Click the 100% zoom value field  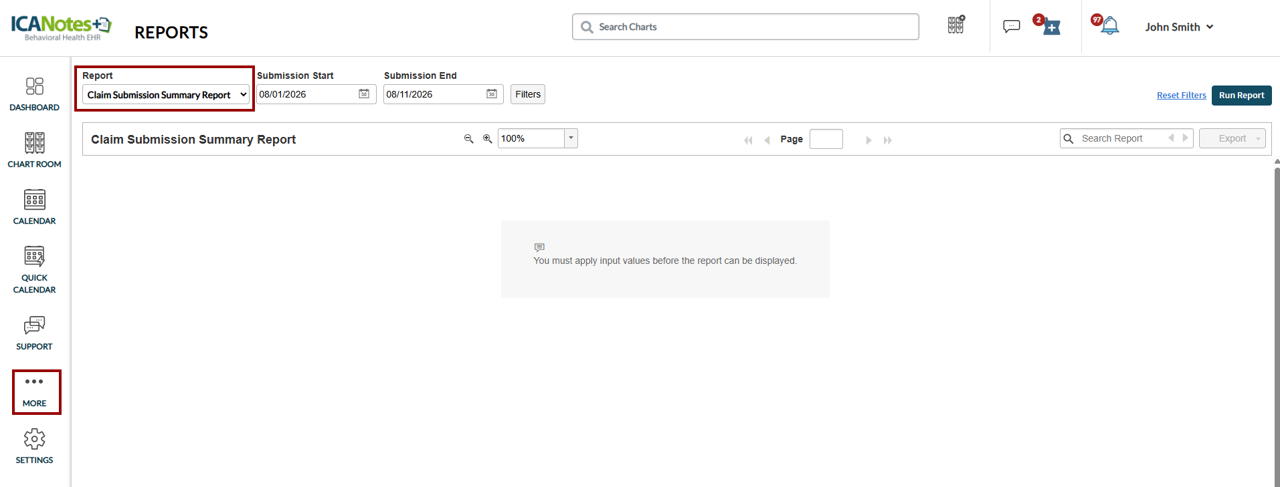point(531,138)
